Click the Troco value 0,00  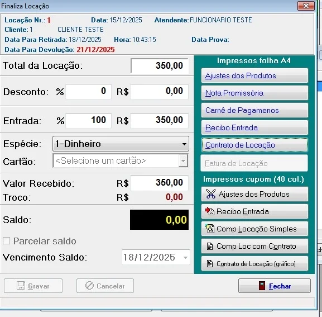(x=174, y=197)
